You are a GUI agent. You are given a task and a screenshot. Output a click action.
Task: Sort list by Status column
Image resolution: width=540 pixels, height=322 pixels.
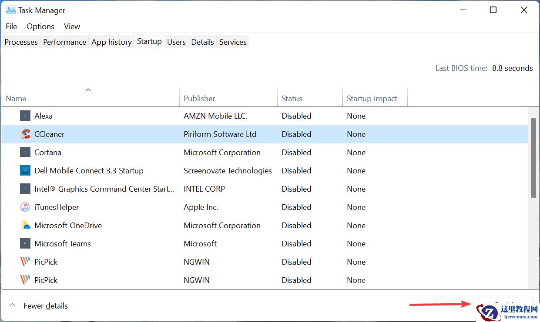click(x=292, y=99)
